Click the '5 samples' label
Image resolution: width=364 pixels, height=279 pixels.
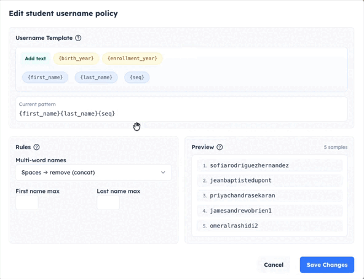[x=336, y=147]
